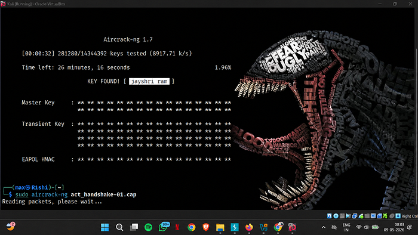Screen dimensions: 418x235
Task: Click the recording indicator in VirtualBox status bar
Action: tap(379, 216)
